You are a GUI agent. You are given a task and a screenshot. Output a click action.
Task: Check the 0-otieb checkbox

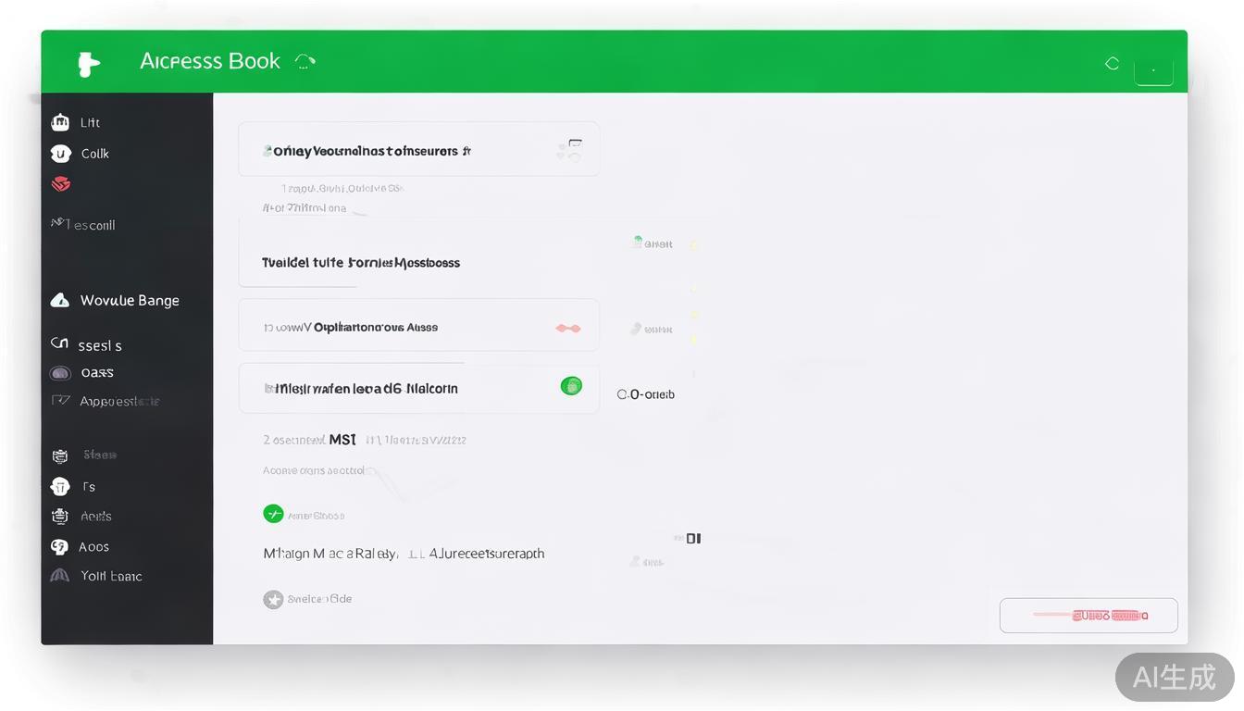click(622, 393)
